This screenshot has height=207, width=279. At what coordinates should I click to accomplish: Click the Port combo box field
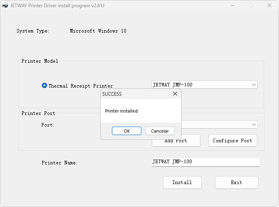click(219, 125)
